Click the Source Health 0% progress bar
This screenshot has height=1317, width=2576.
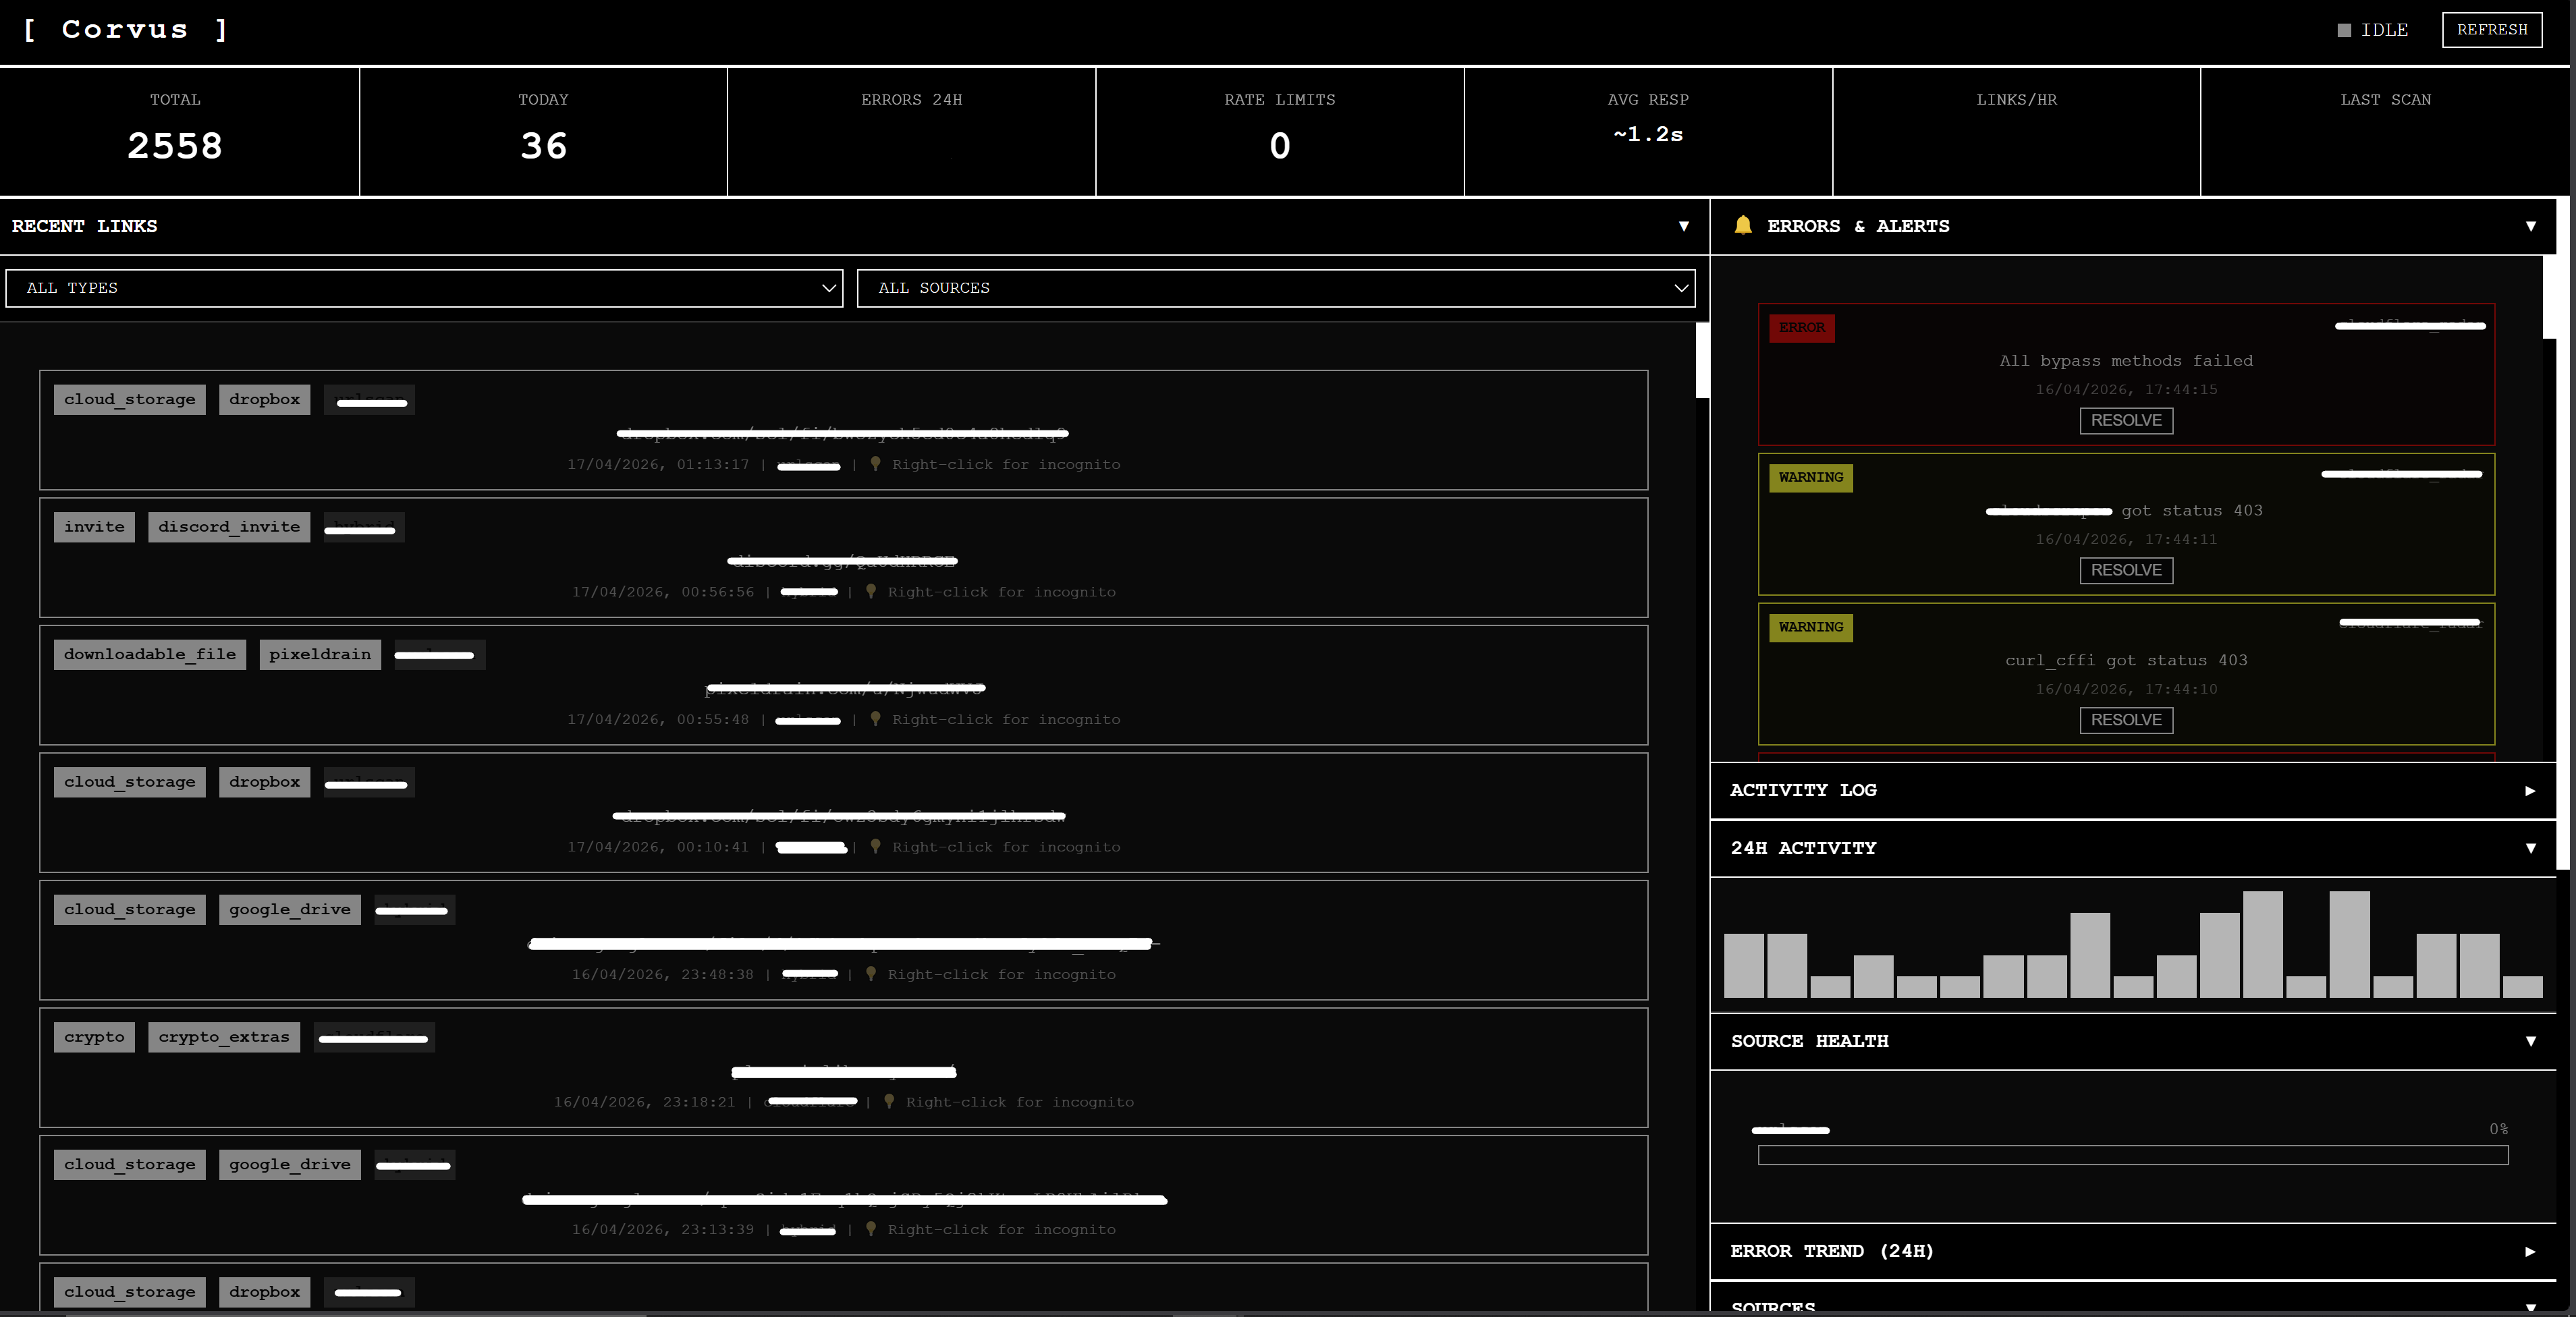[2133, 1156]
